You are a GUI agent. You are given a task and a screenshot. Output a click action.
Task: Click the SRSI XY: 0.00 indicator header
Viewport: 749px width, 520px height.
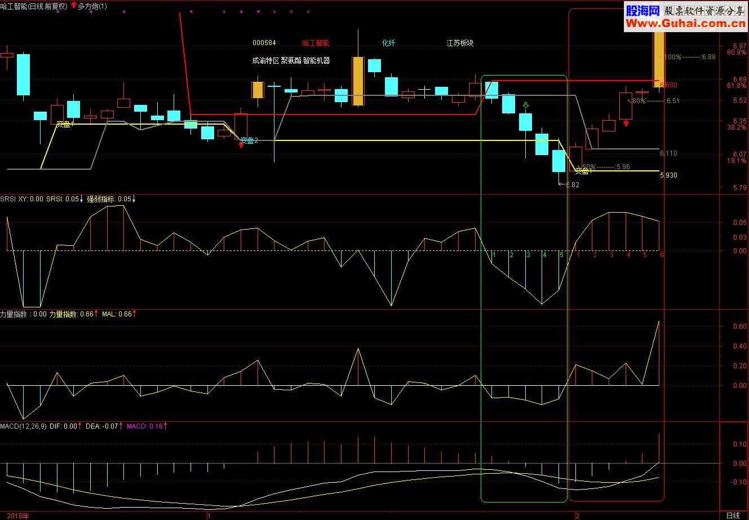pos(21,199)
